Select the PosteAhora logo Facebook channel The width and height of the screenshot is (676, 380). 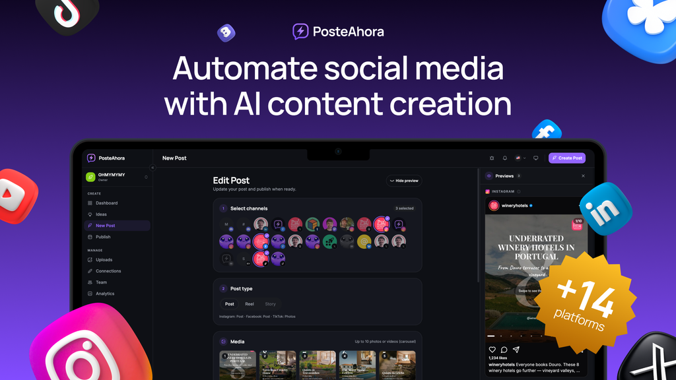tap(278, 224)
